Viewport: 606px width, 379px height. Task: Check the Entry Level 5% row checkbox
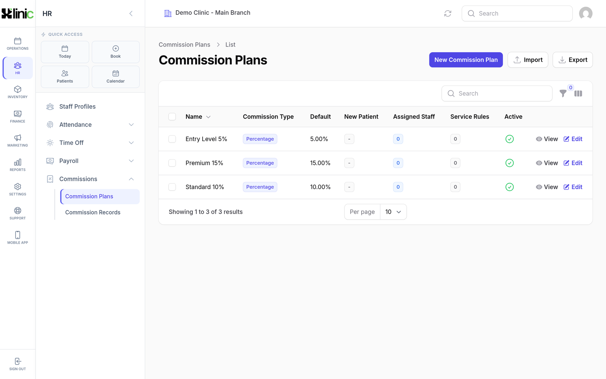[x=172, y=139]
